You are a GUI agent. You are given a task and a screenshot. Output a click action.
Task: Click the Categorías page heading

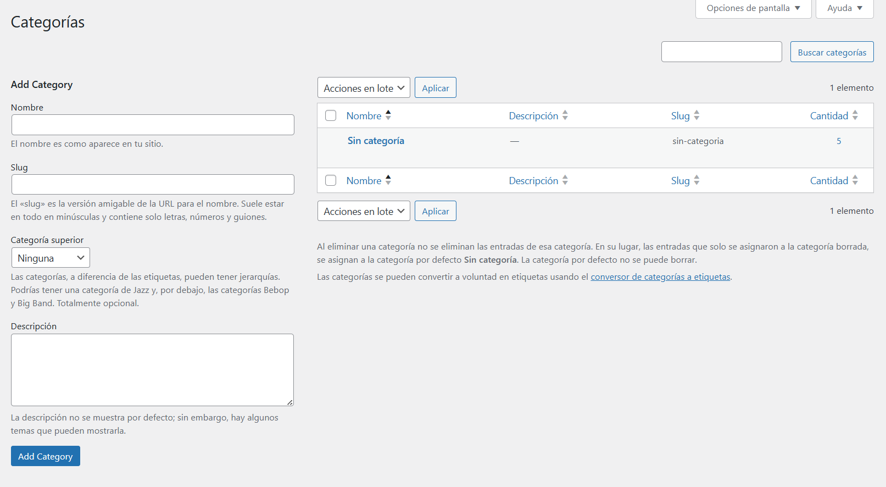point(48,23)
